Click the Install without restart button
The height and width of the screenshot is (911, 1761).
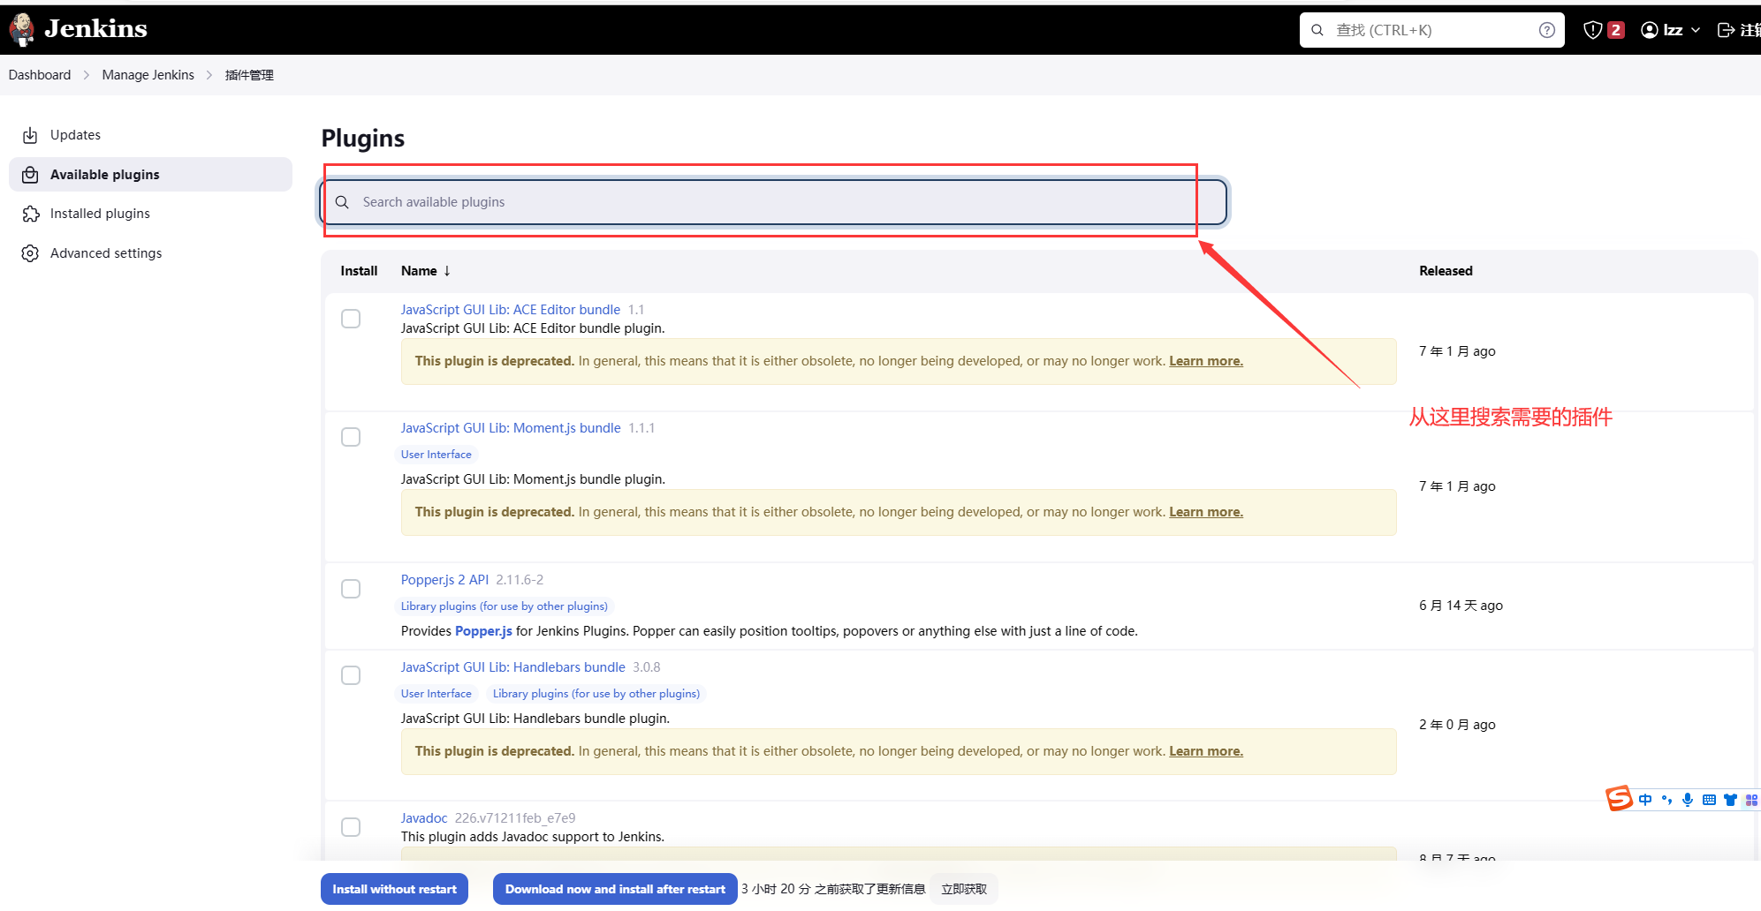pyautogui.click(x=394, y=889)
